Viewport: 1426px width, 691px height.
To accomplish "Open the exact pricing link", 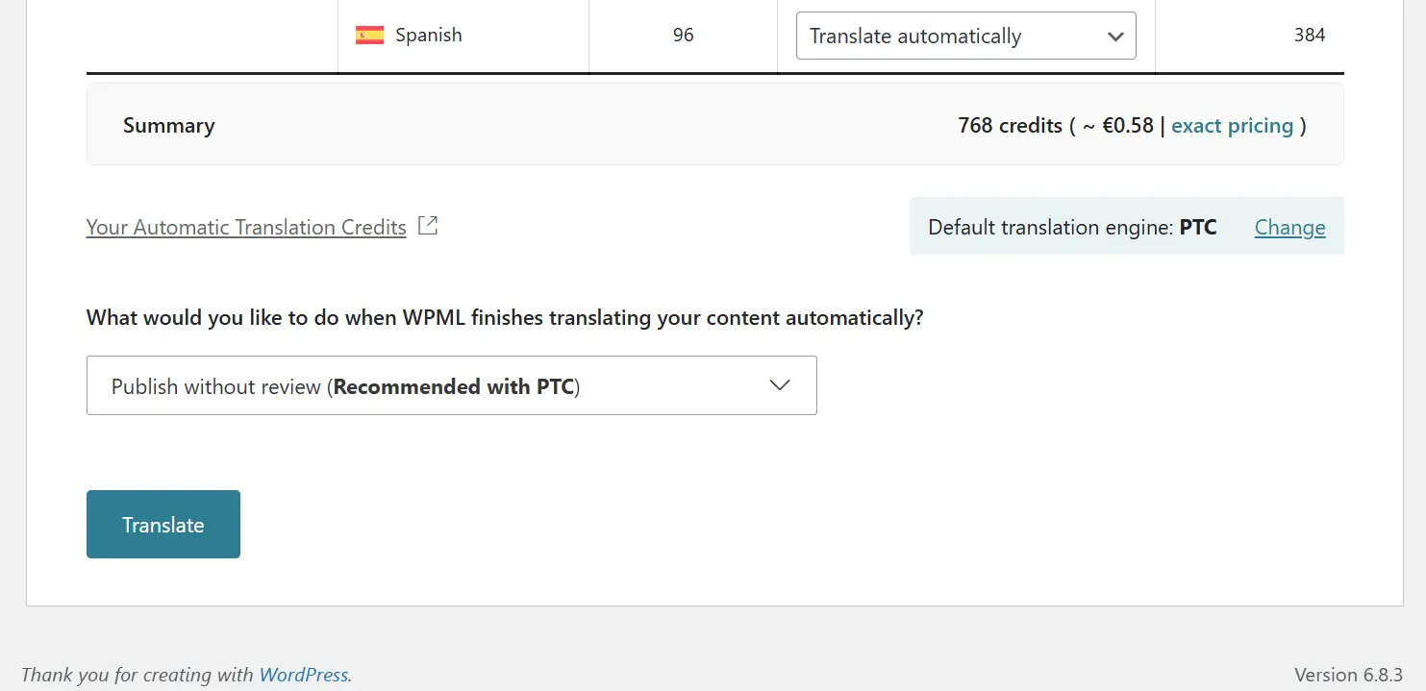I will click(1232, 125).
